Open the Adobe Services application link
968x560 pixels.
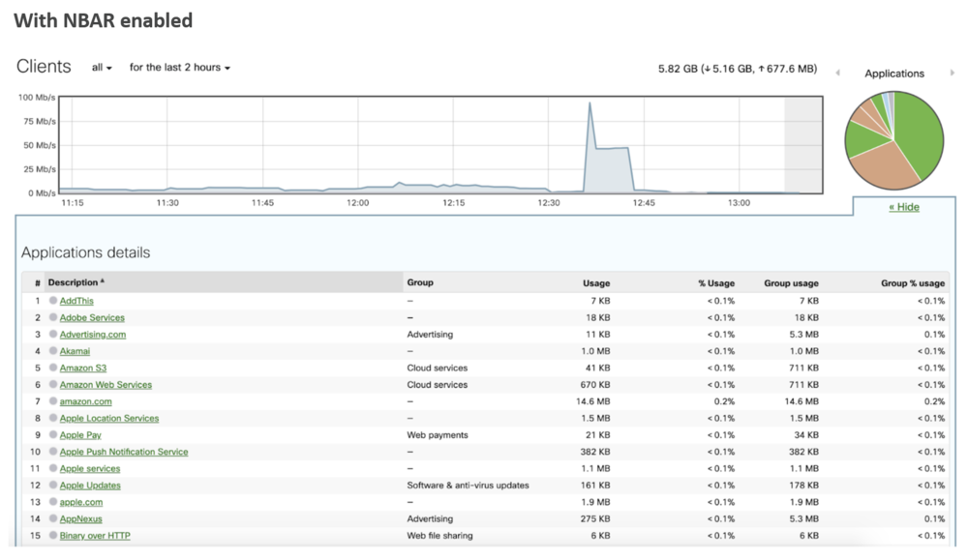[x=92, y=317]
